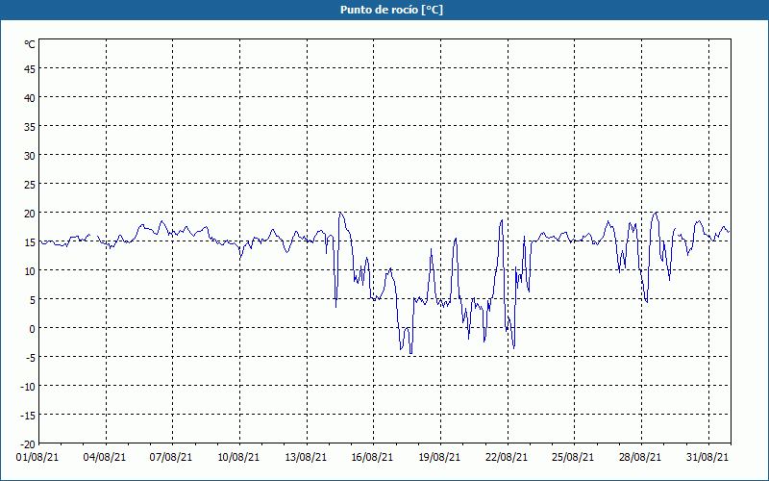This screenshot has width=769, height=481.
Task: Click the 19/08/21 date label
Action: (439, 458)
